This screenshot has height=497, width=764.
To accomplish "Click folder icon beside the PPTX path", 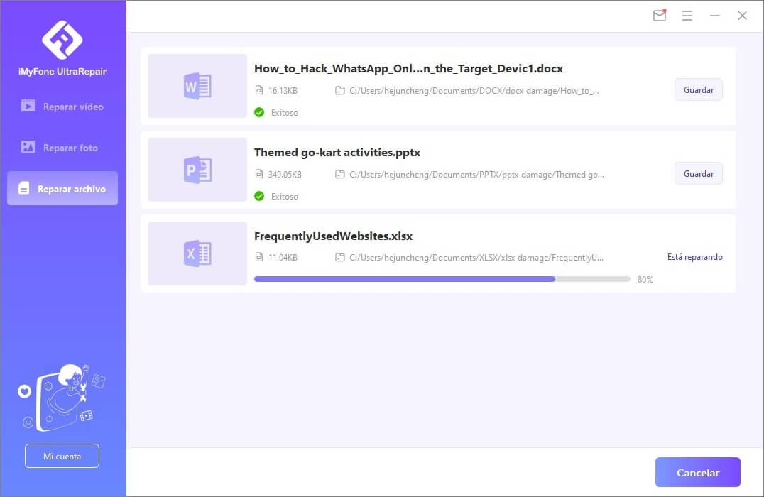I will [x=340, y=175].
